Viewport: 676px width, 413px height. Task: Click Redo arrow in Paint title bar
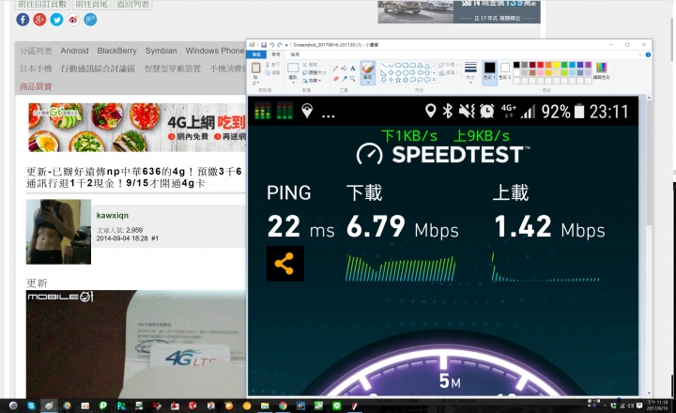pos(280,44)
